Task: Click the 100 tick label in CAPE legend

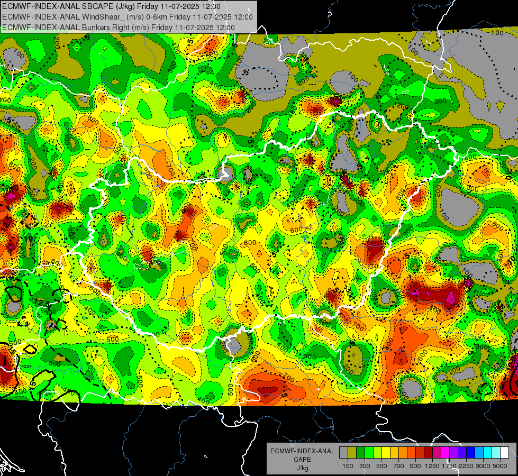Action: point(348,466)
